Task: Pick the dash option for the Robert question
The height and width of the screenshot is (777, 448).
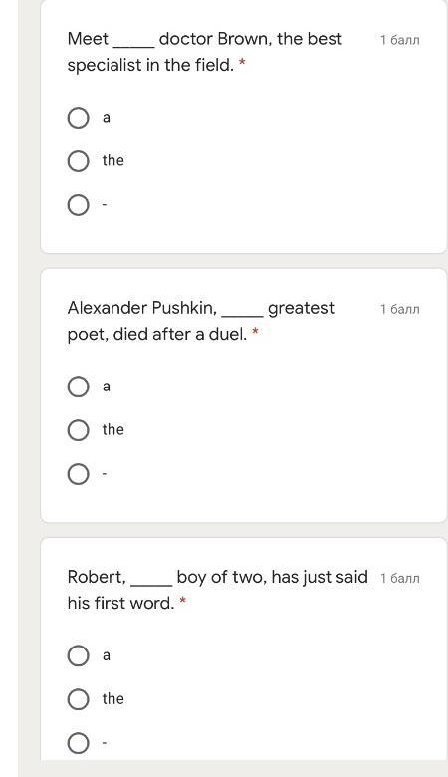Action: tap(78, 743)
